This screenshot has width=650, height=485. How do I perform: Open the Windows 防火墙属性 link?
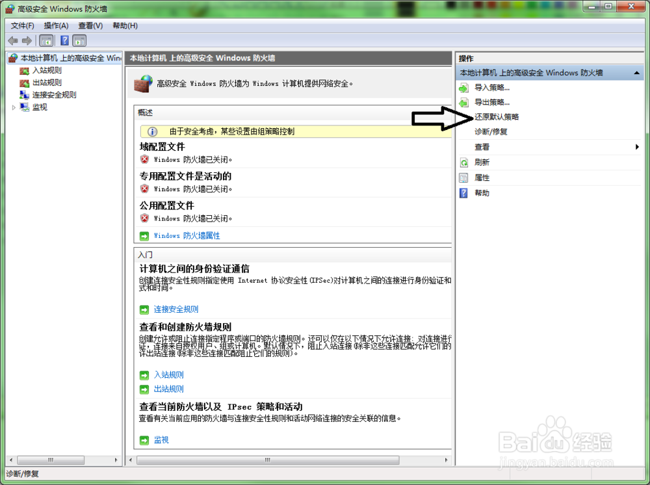[x=187, y=236]
